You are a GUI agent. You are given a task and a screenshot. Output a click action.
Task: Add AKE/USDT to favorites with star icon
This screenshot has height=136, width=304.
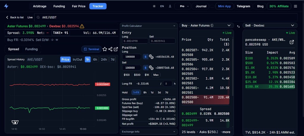tap(105, 49)
